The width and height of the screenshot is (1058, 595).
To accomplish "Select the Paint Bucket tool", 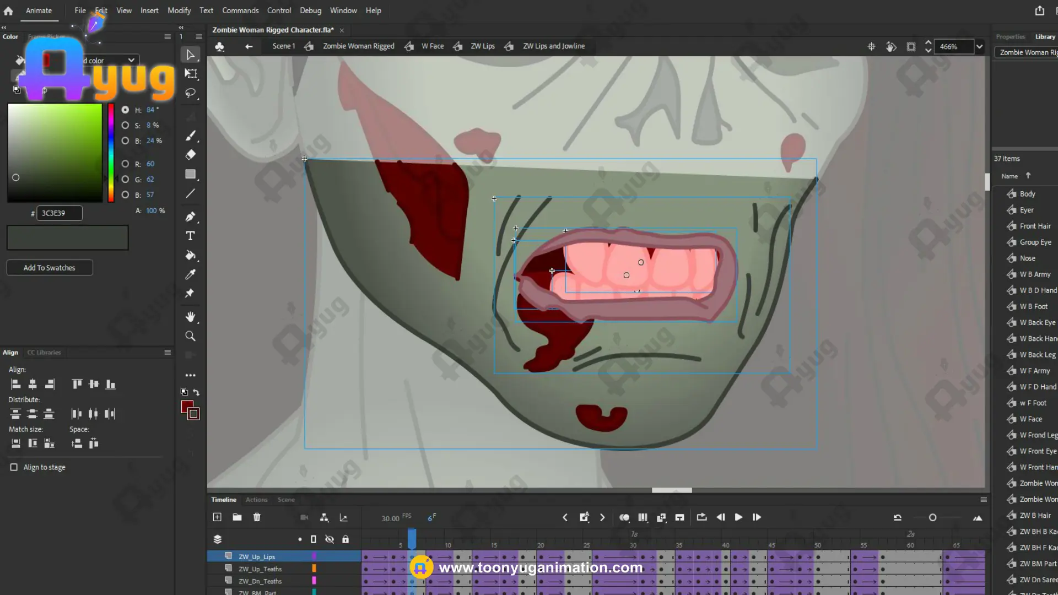I will (x=191, y=255).
